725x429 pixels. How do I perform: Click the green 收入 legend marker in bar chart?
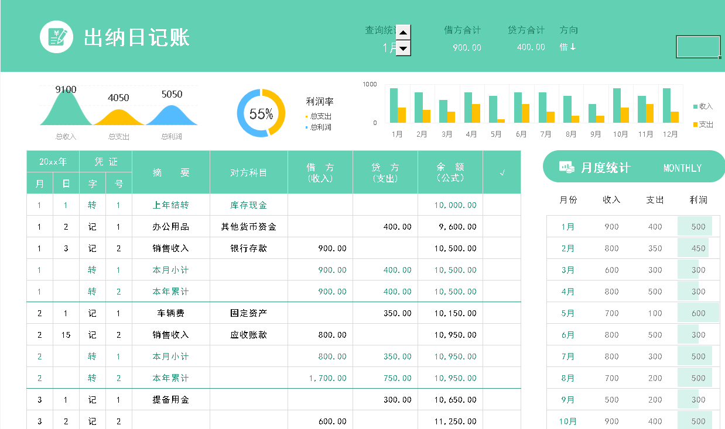[696, 106]
